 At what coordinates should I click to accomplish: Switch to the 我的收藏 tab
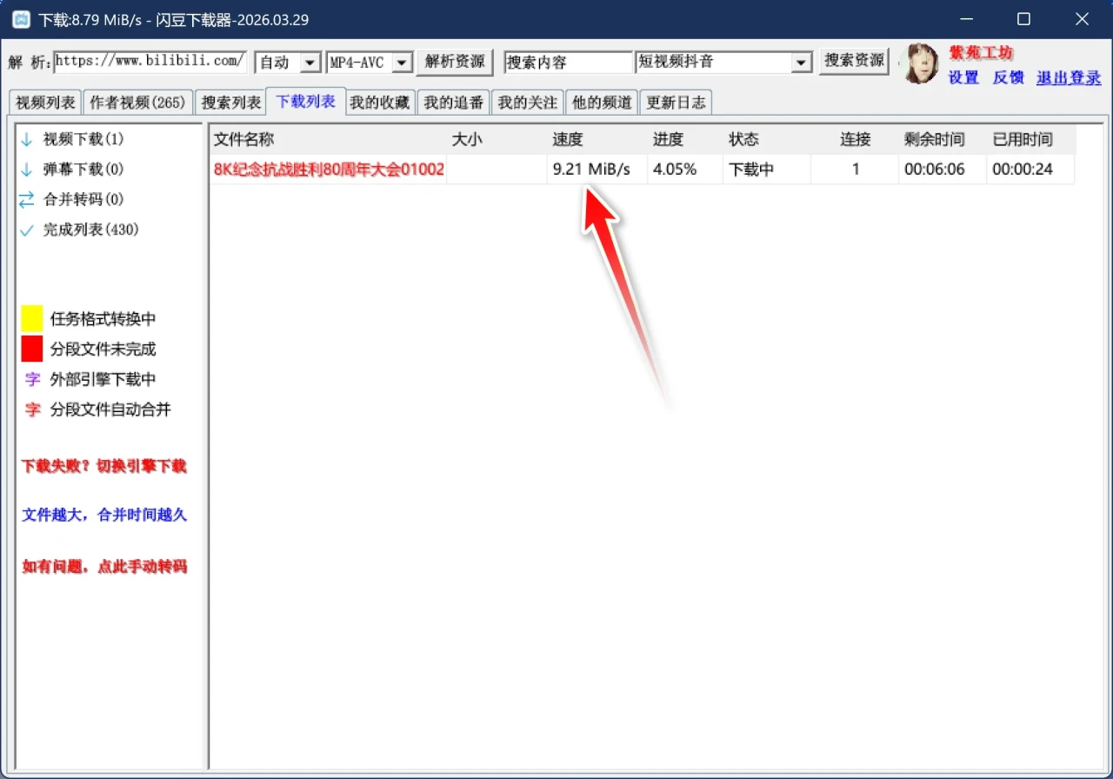(379, 103)
